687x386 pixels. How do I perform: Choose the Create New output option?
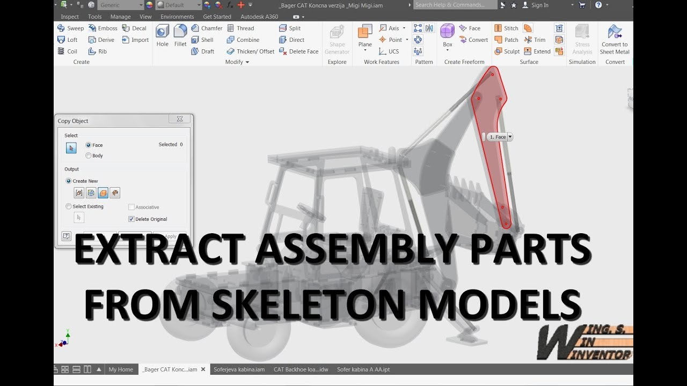pos(82,181)
